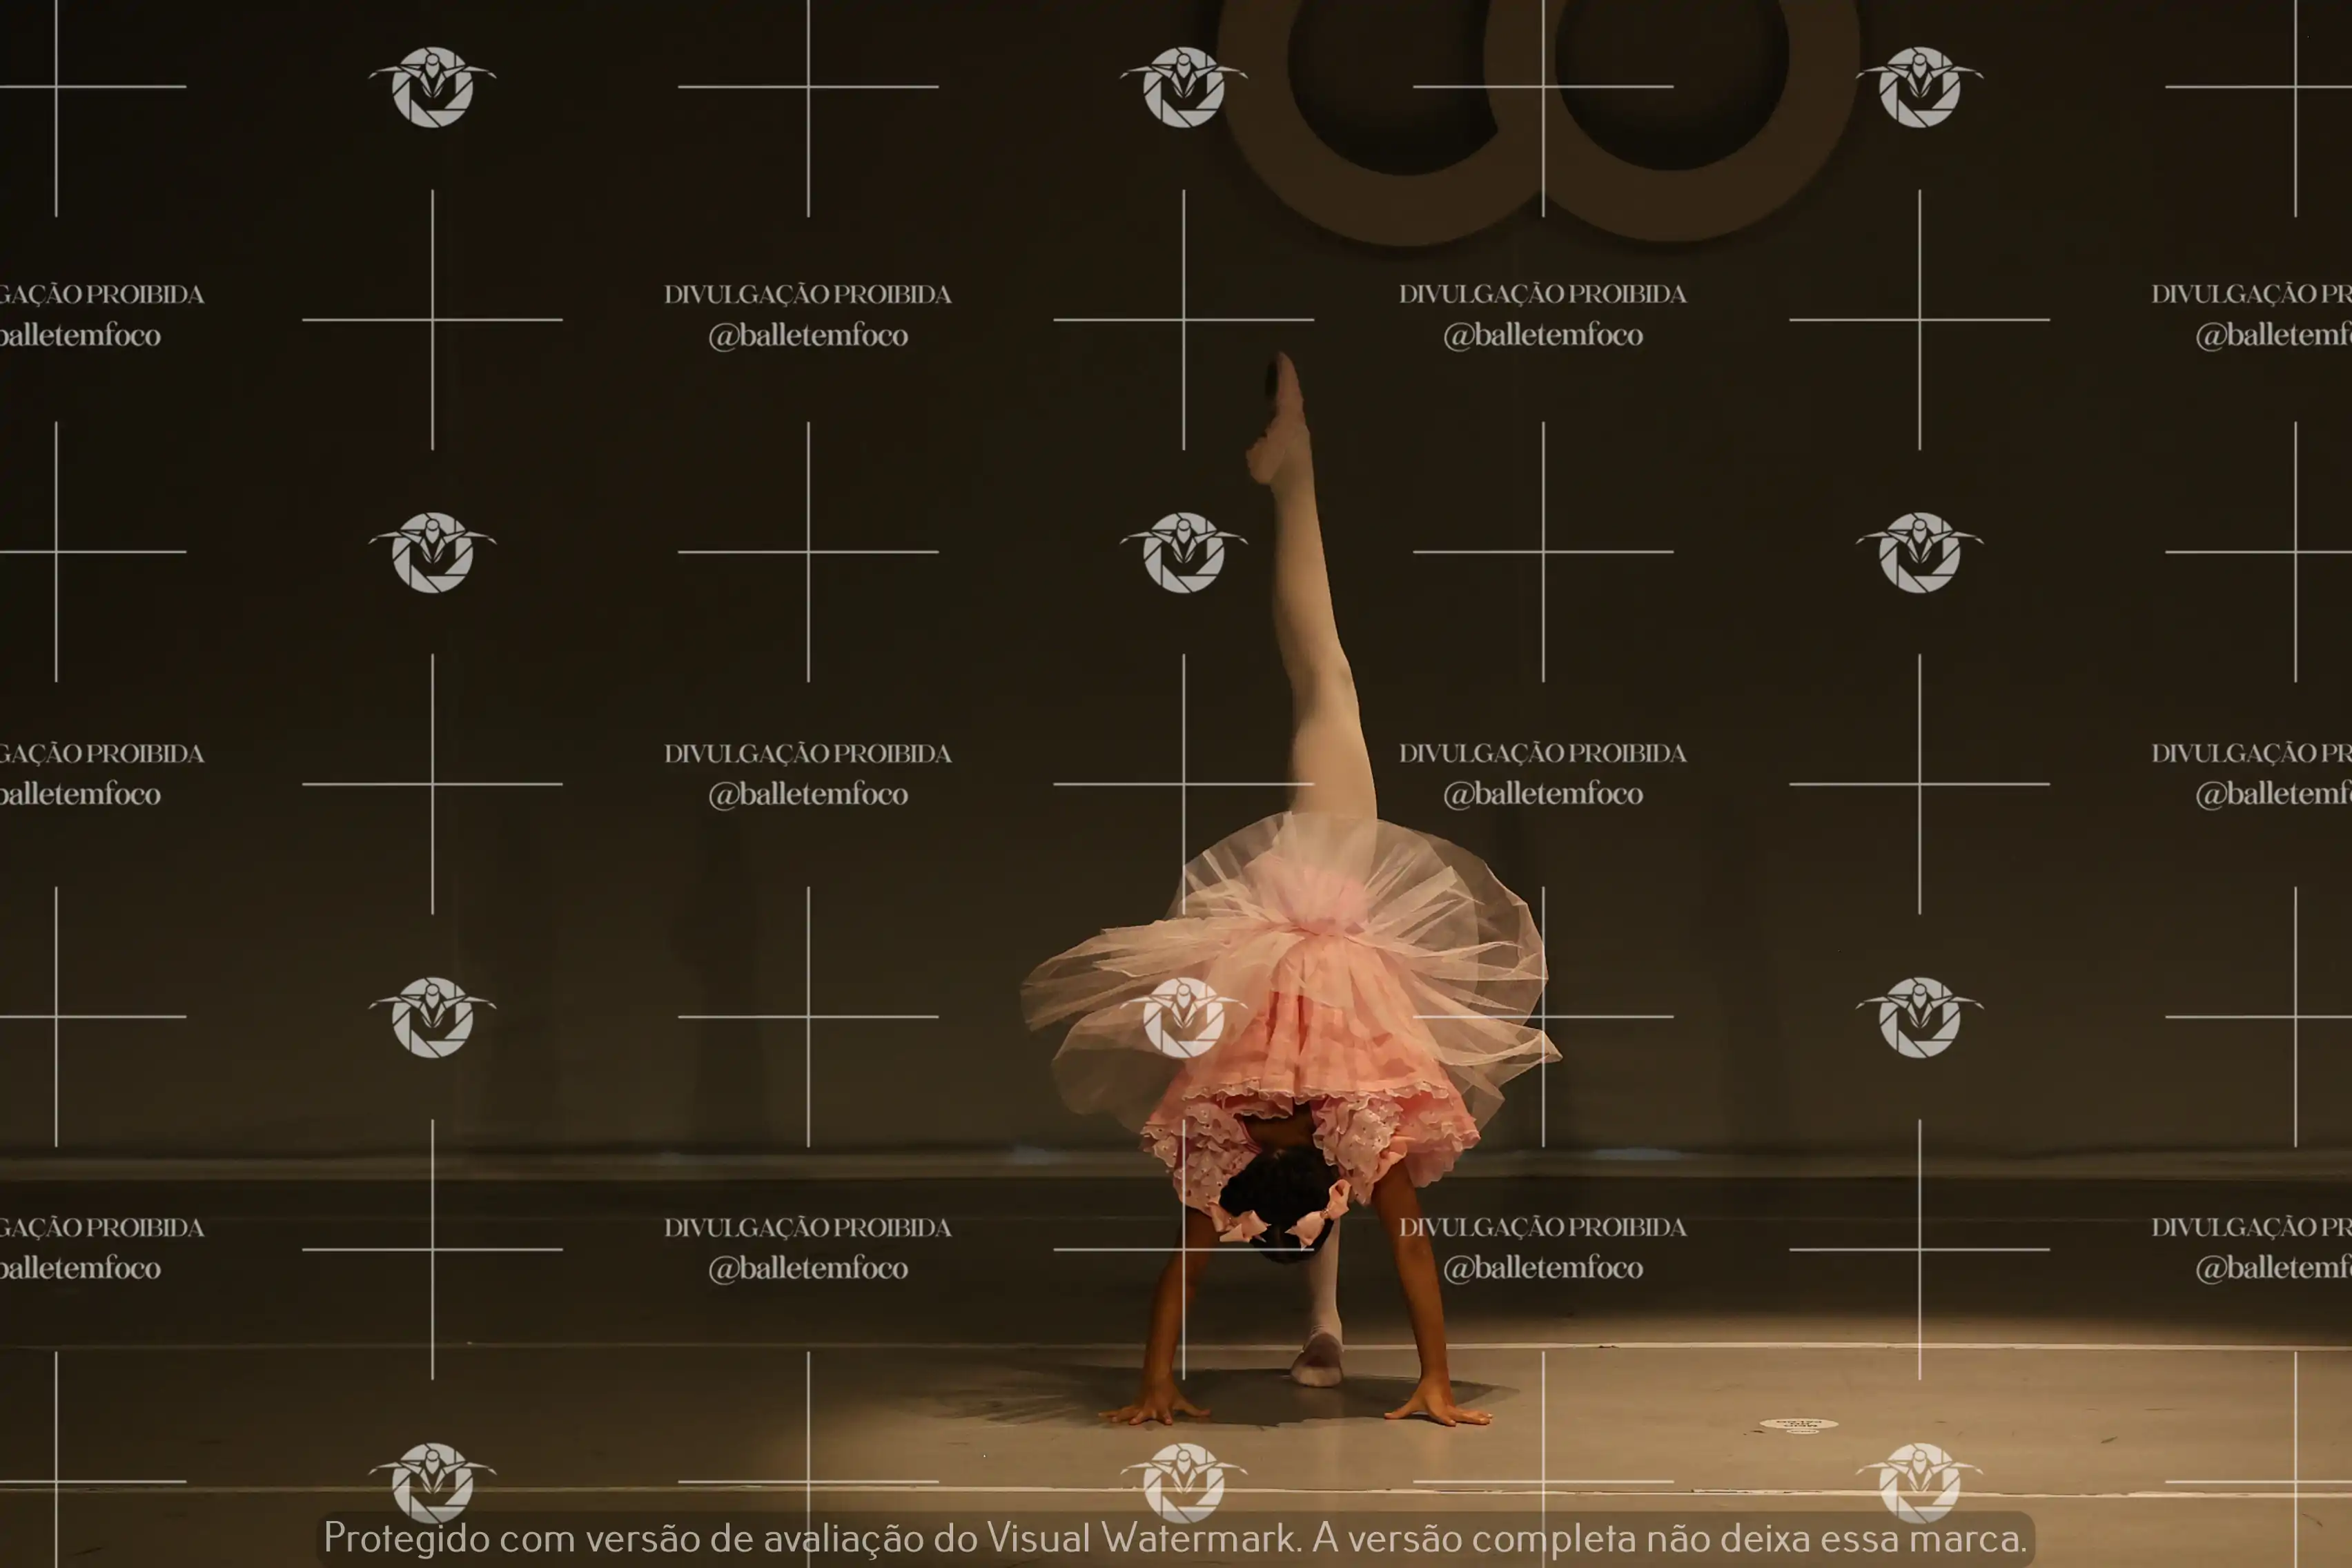Click dancer's left hand on the floor

pyautogui.click(x=1155, y=1410)
